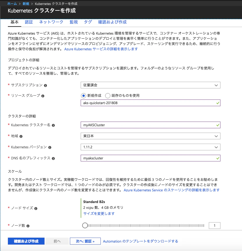This screenshot has width=242, height=251.
Task: Click the ノード数 slider handle
Action: (x=85, y=225)
